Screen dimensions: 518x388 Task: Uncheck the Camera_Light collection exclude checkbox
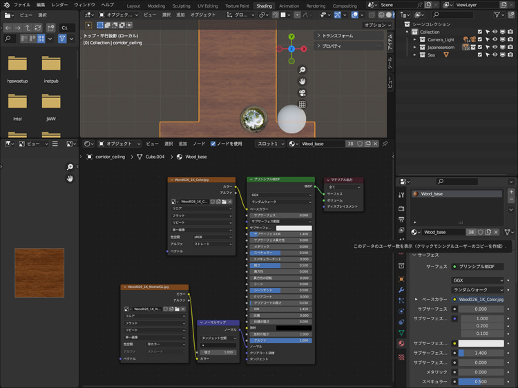(x=479, y=39)
